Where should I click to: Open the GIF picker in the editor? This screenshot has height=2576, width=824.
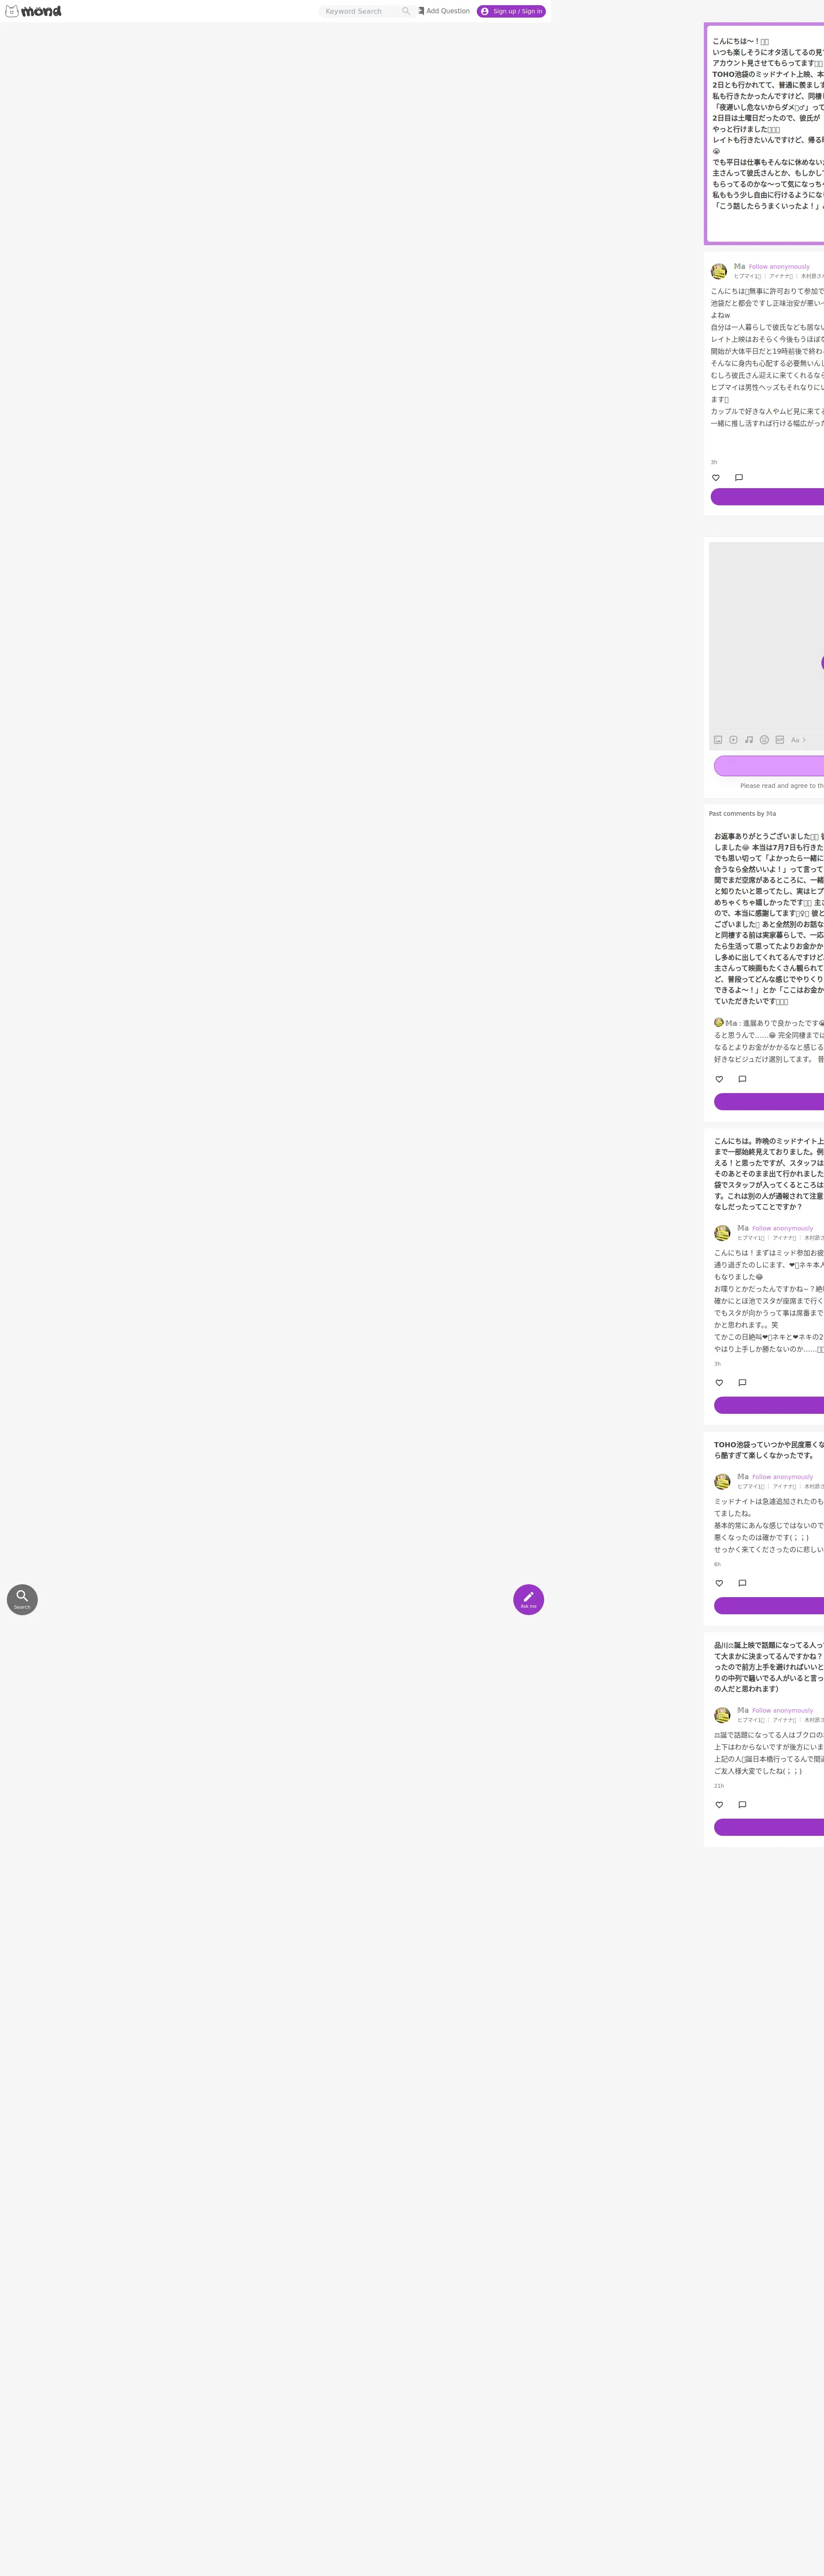click(x=780, y=740)
